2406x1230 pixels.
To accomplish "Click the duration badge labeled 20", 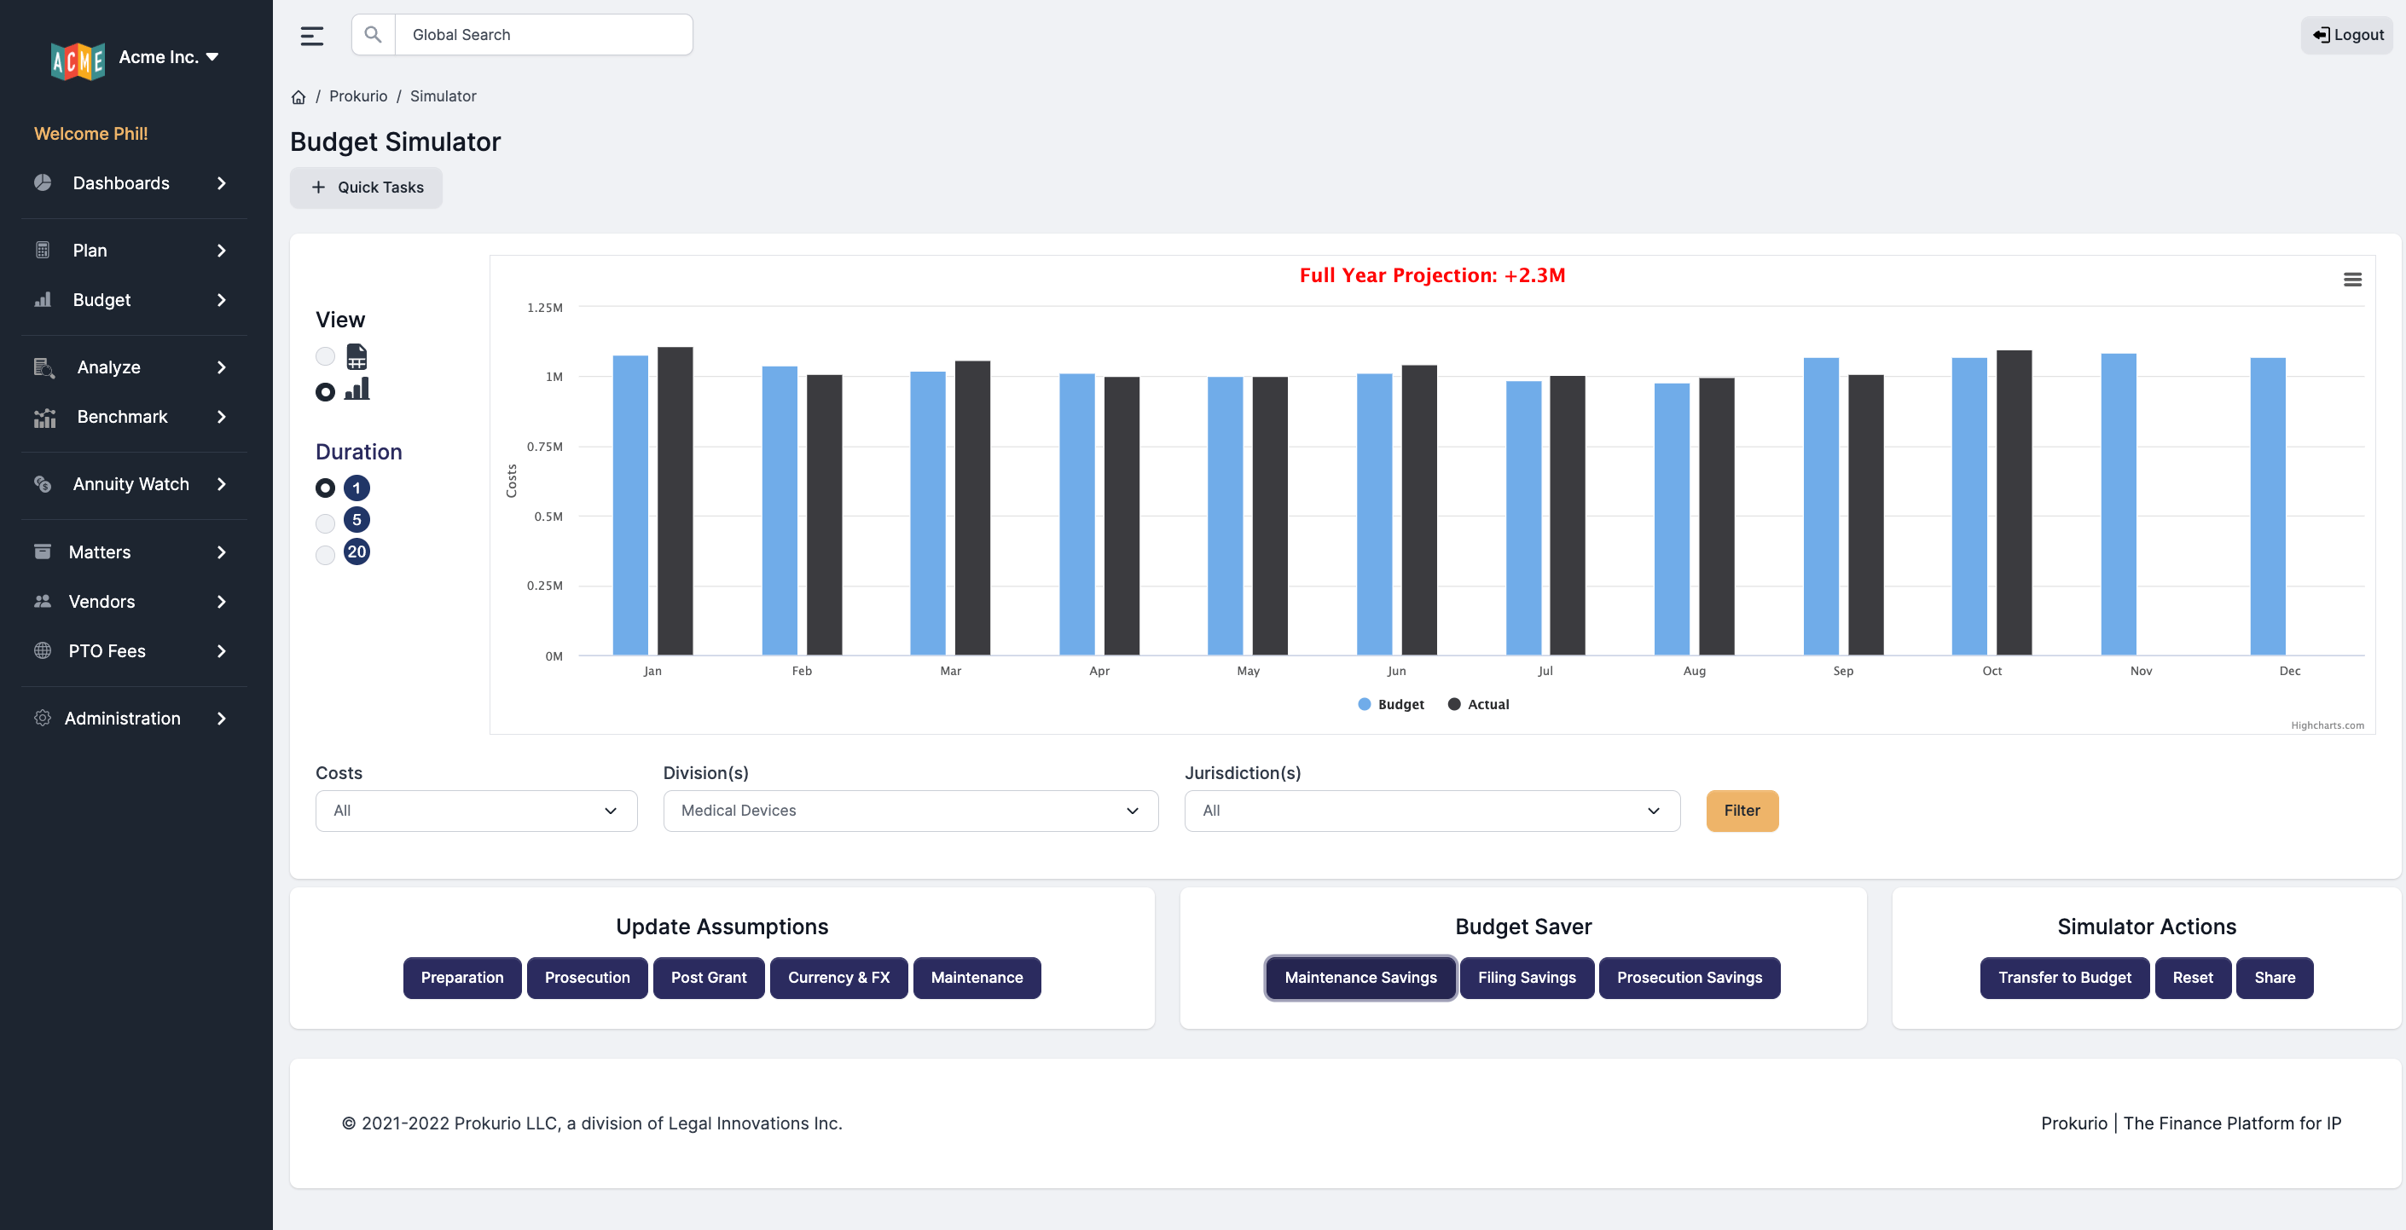I will pos(357,551).
